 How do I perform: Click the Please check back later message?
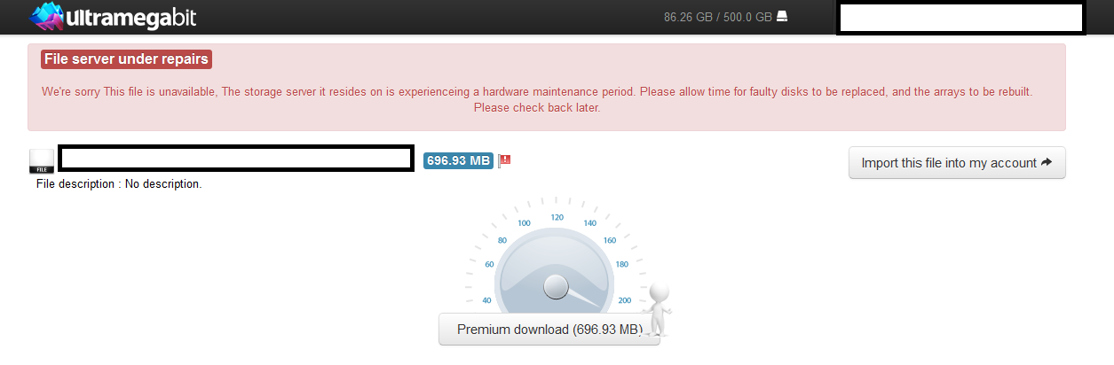tap(537, 107)
